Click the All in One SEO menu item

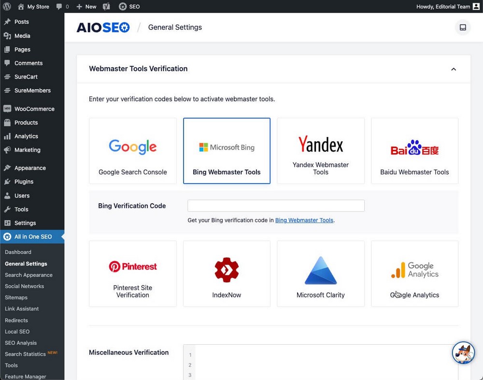click(x=32, y=237)
